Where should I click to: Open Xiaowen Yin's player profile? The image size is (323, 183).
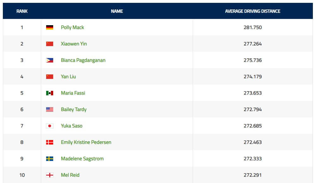click(x=74, y=44)
